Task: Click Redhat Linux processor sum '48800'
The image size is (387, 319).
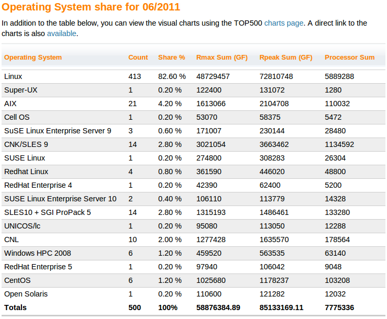Action: [x=335, y=172]
